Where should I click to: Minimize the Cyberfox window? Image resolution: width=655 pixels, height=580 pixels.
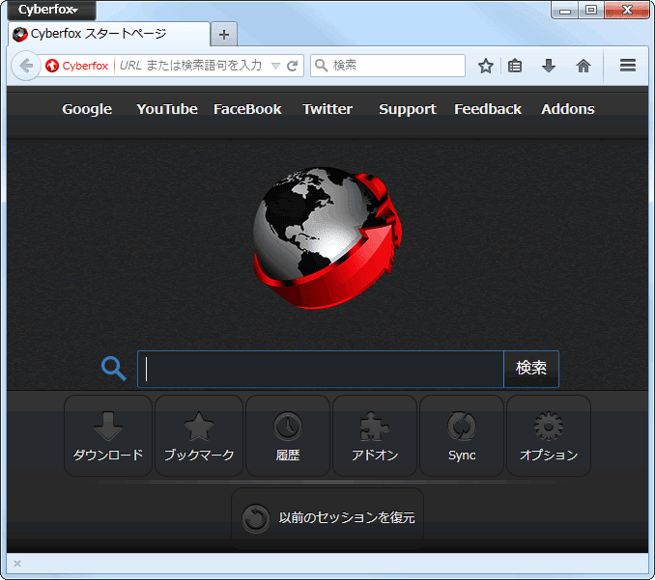(x=565, y=10)
